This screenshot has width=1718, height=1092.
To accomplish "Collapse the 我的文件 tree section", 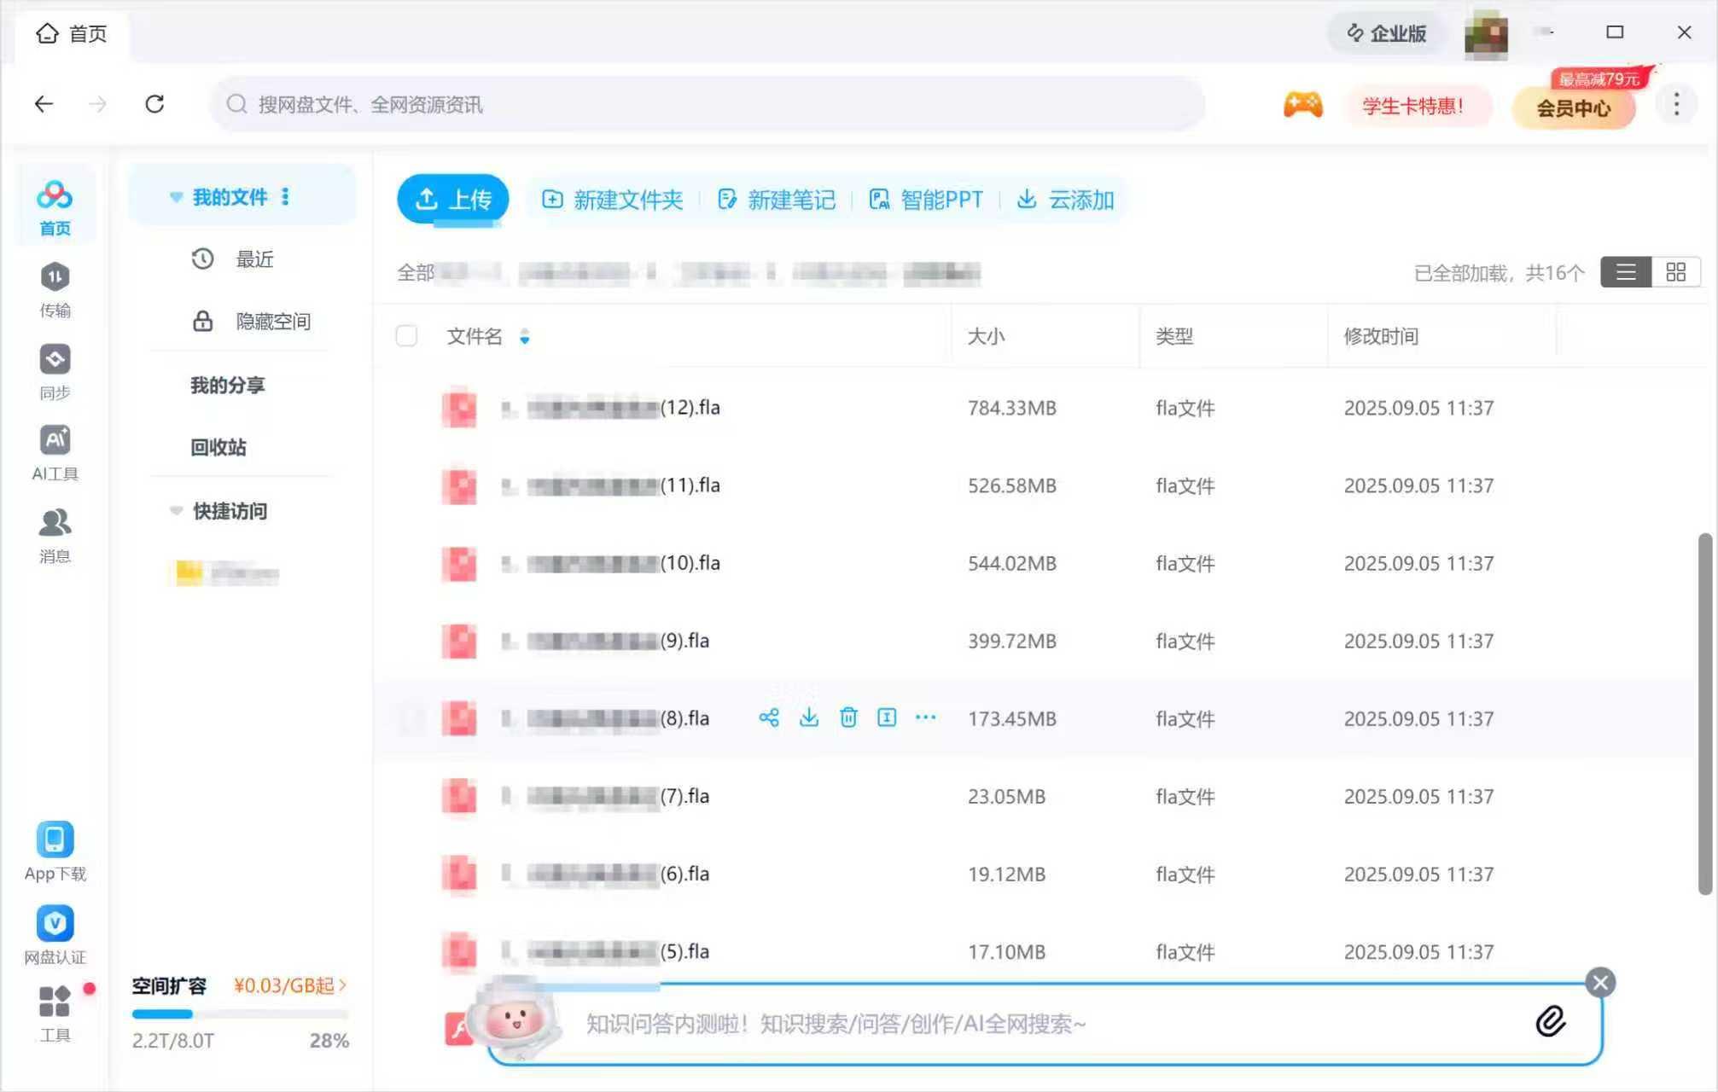I will (x=176, y=197).
